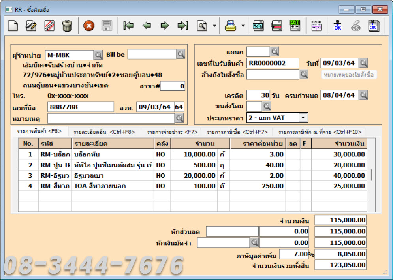Screen dimensions: 393x280
Task: Select row 2 code RM-ปูน
Action: click(55, 165)
